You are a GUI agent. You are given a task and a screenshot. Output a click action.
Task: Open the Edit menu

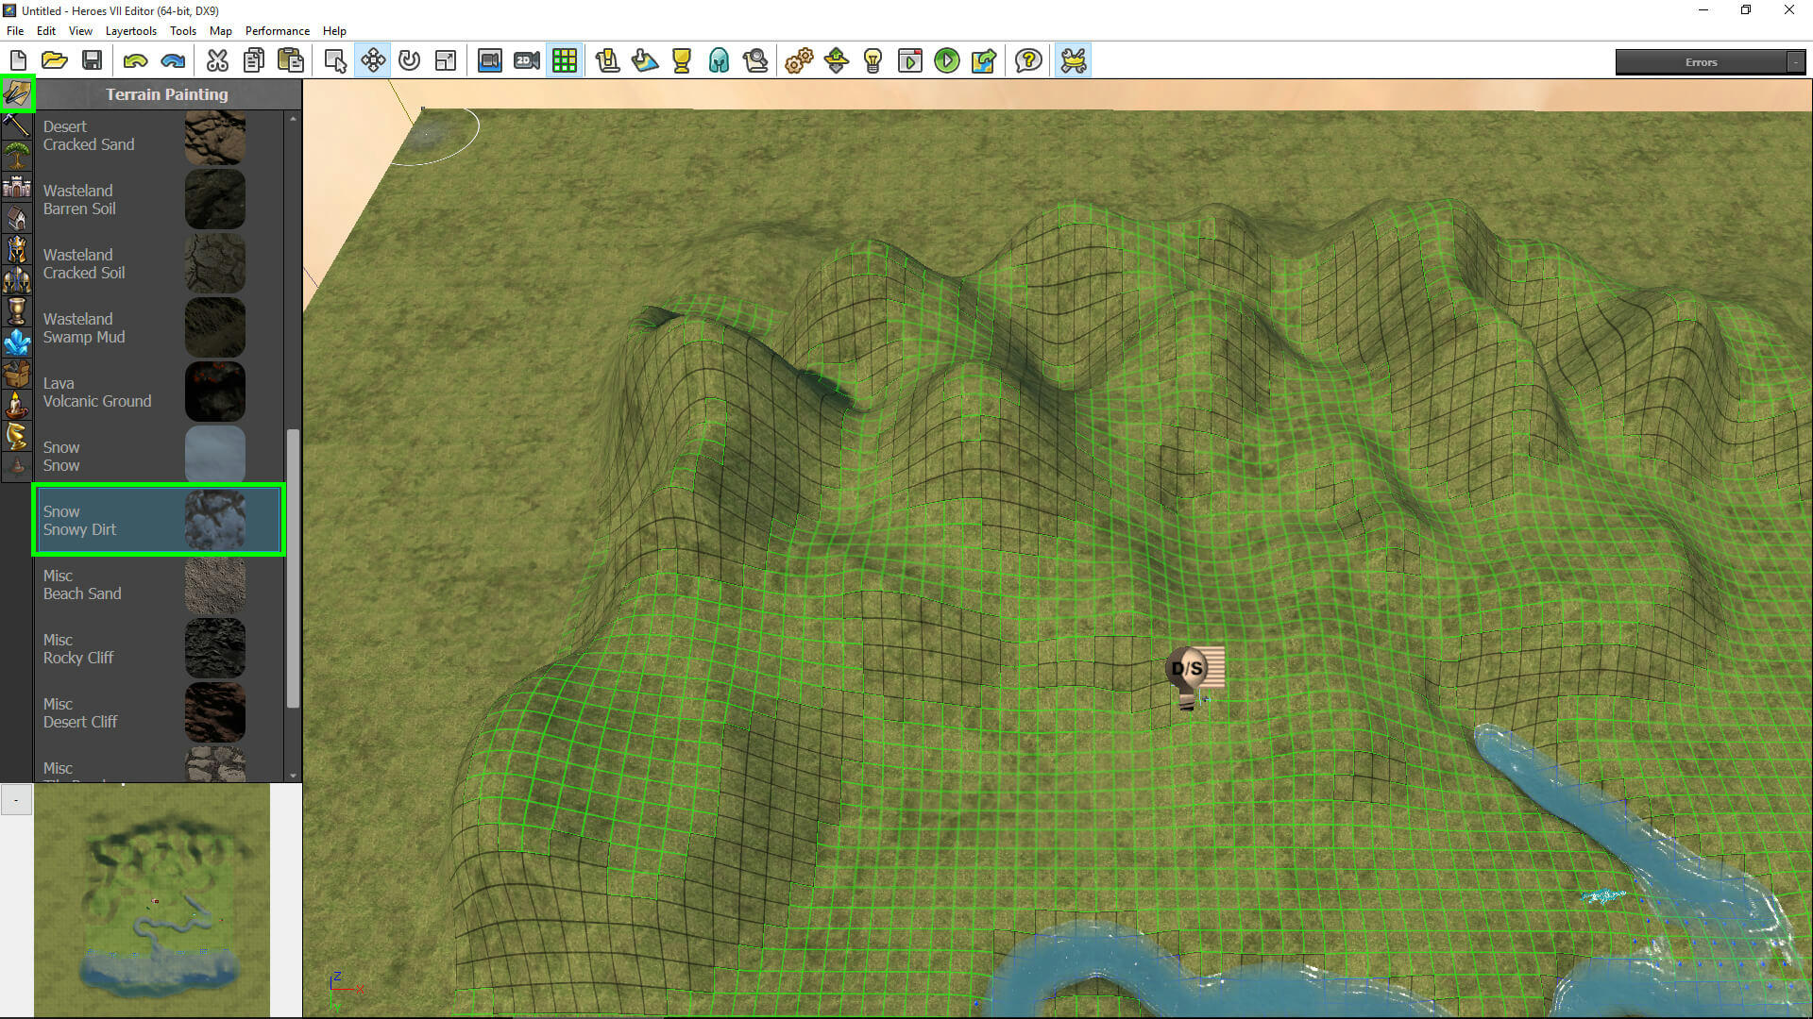(46, 30)
